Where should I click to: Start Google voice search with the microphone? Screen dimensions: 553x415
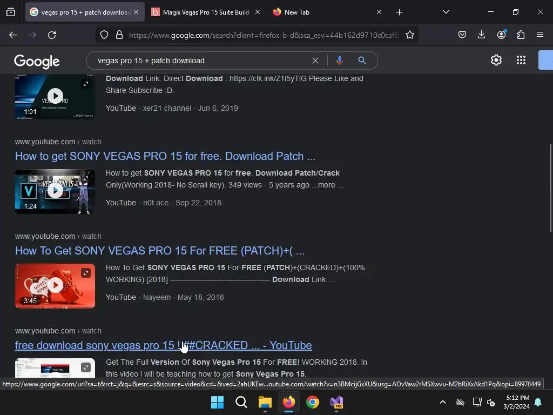coord(339,61)
